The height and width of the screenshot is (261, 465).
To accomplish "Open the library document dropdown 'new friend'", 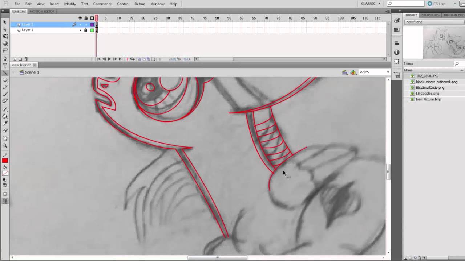I will pyautogui.click(x=434, y=22).
